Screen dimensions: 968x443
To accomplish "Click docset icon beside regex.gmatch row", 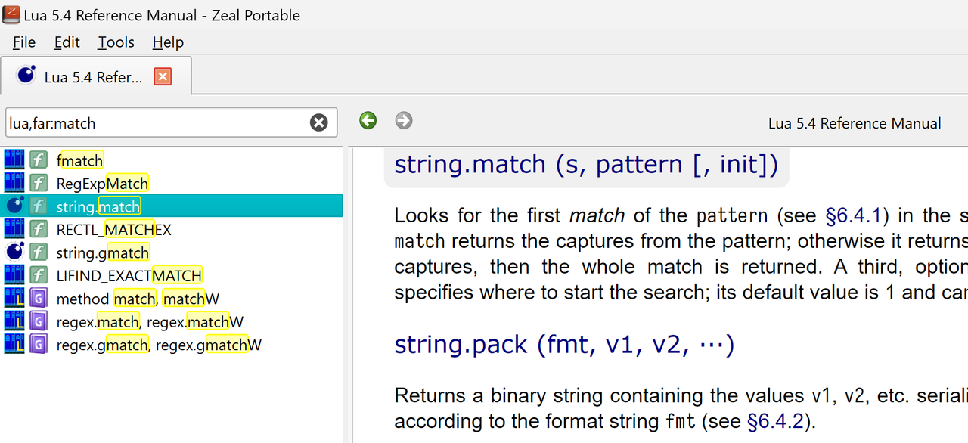I will coord(14,345).
